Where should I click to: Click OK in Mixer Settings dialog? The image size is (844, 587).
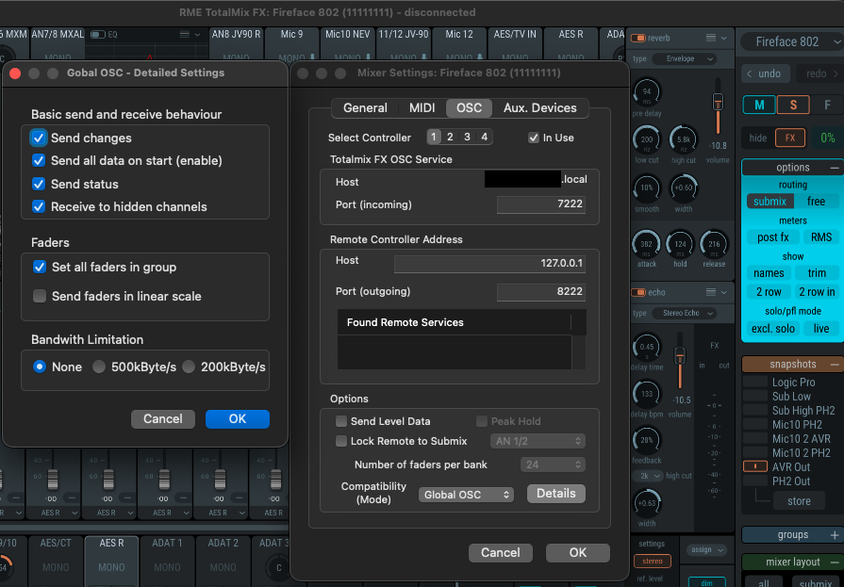click(577, 553)
